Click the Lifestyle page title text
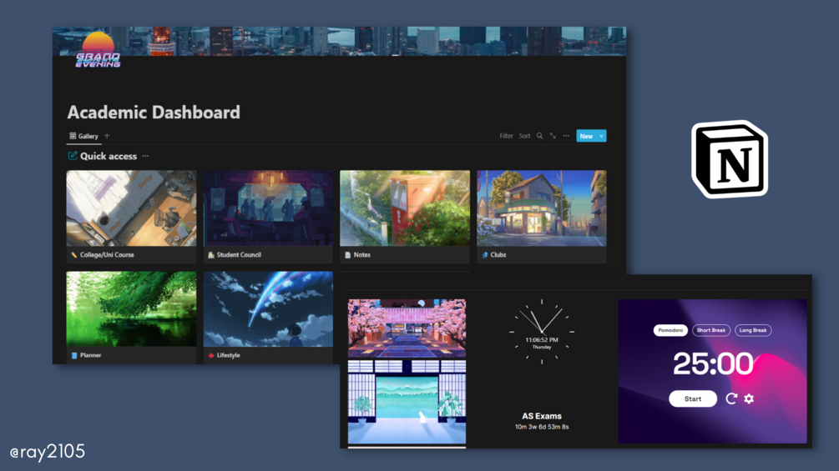 [x=229, y=355]
